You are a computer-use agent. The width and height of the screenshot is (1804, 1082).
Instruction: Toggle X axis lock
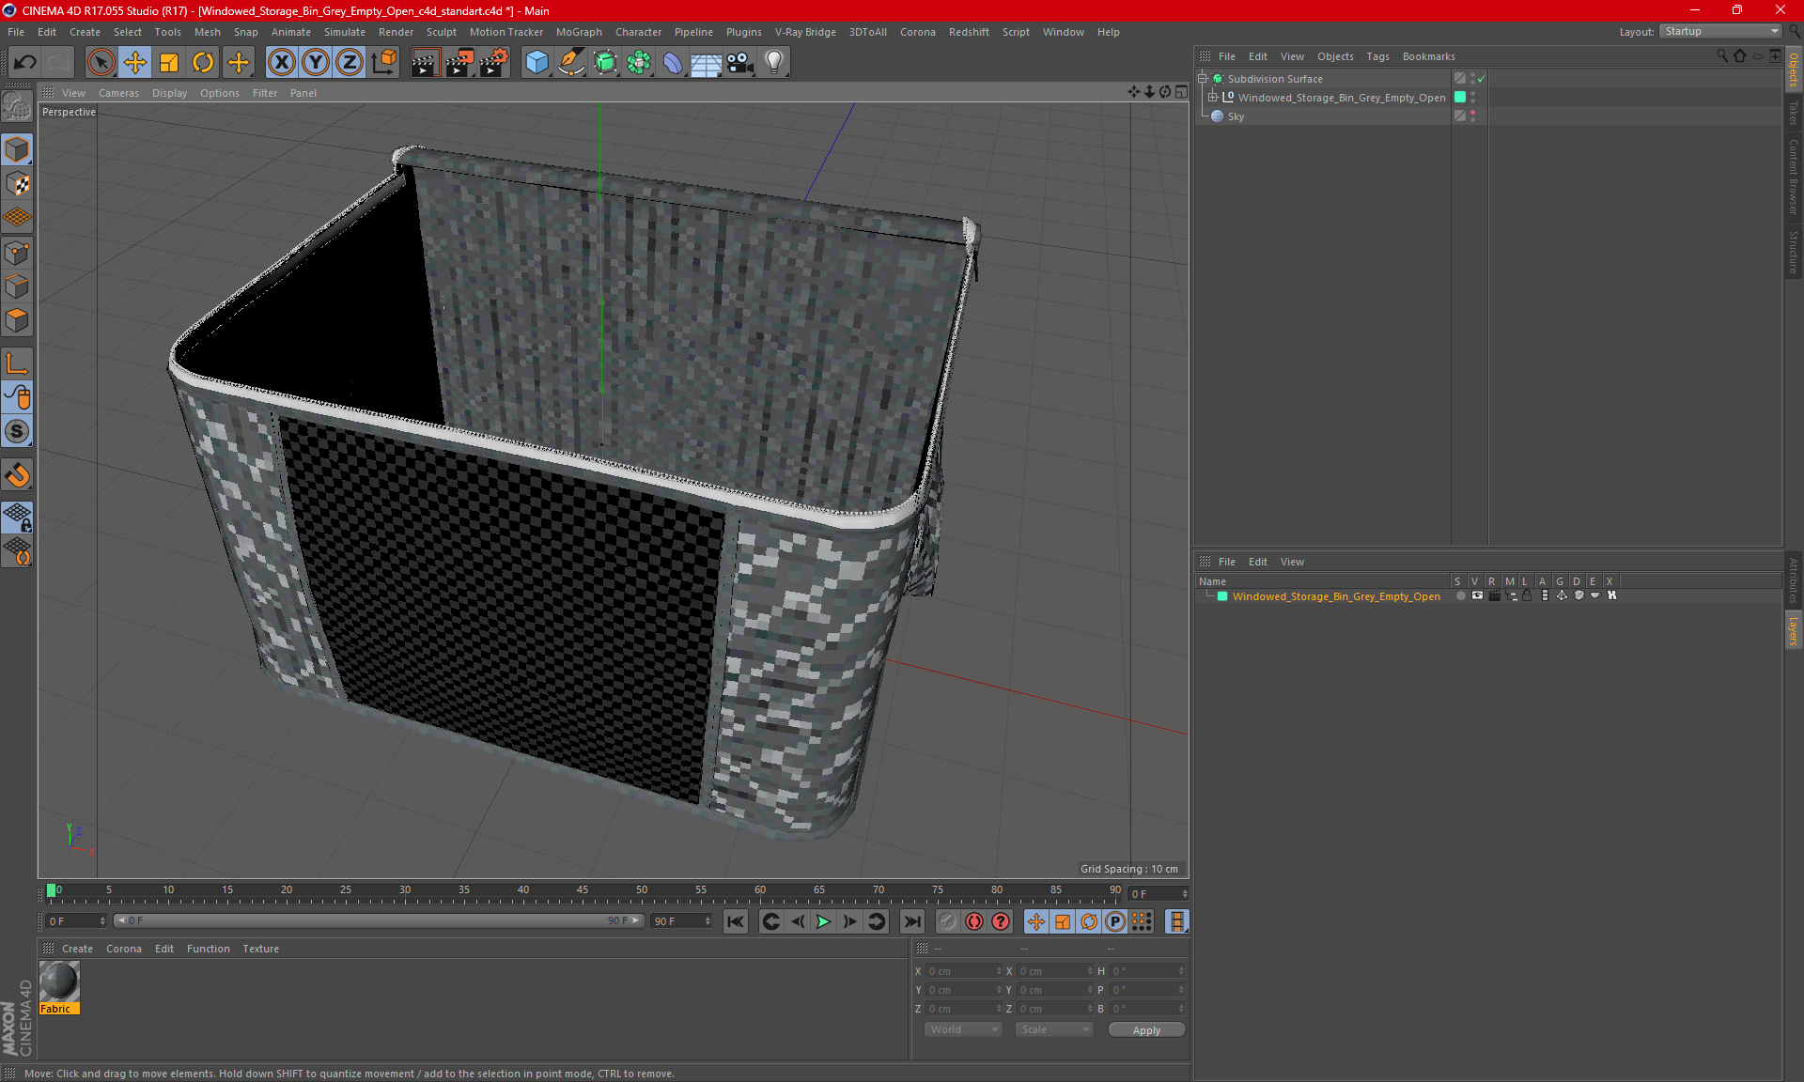[281, 63]
